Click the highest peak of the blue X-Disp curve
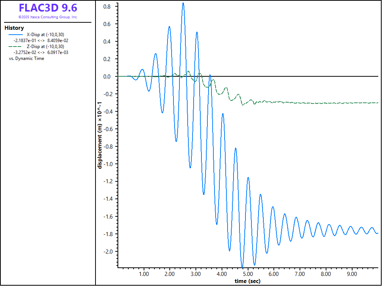 point(183,3)
